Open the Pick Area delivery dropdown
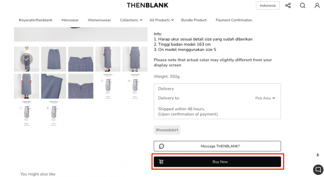This screenshot has width=324, height=177. click(x=265, y=98)
